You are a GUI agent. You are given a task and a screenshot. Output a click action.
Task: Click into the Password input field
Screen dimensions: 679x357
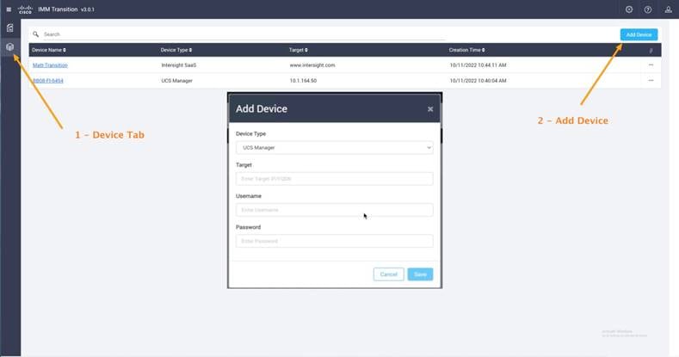[334, 241]
